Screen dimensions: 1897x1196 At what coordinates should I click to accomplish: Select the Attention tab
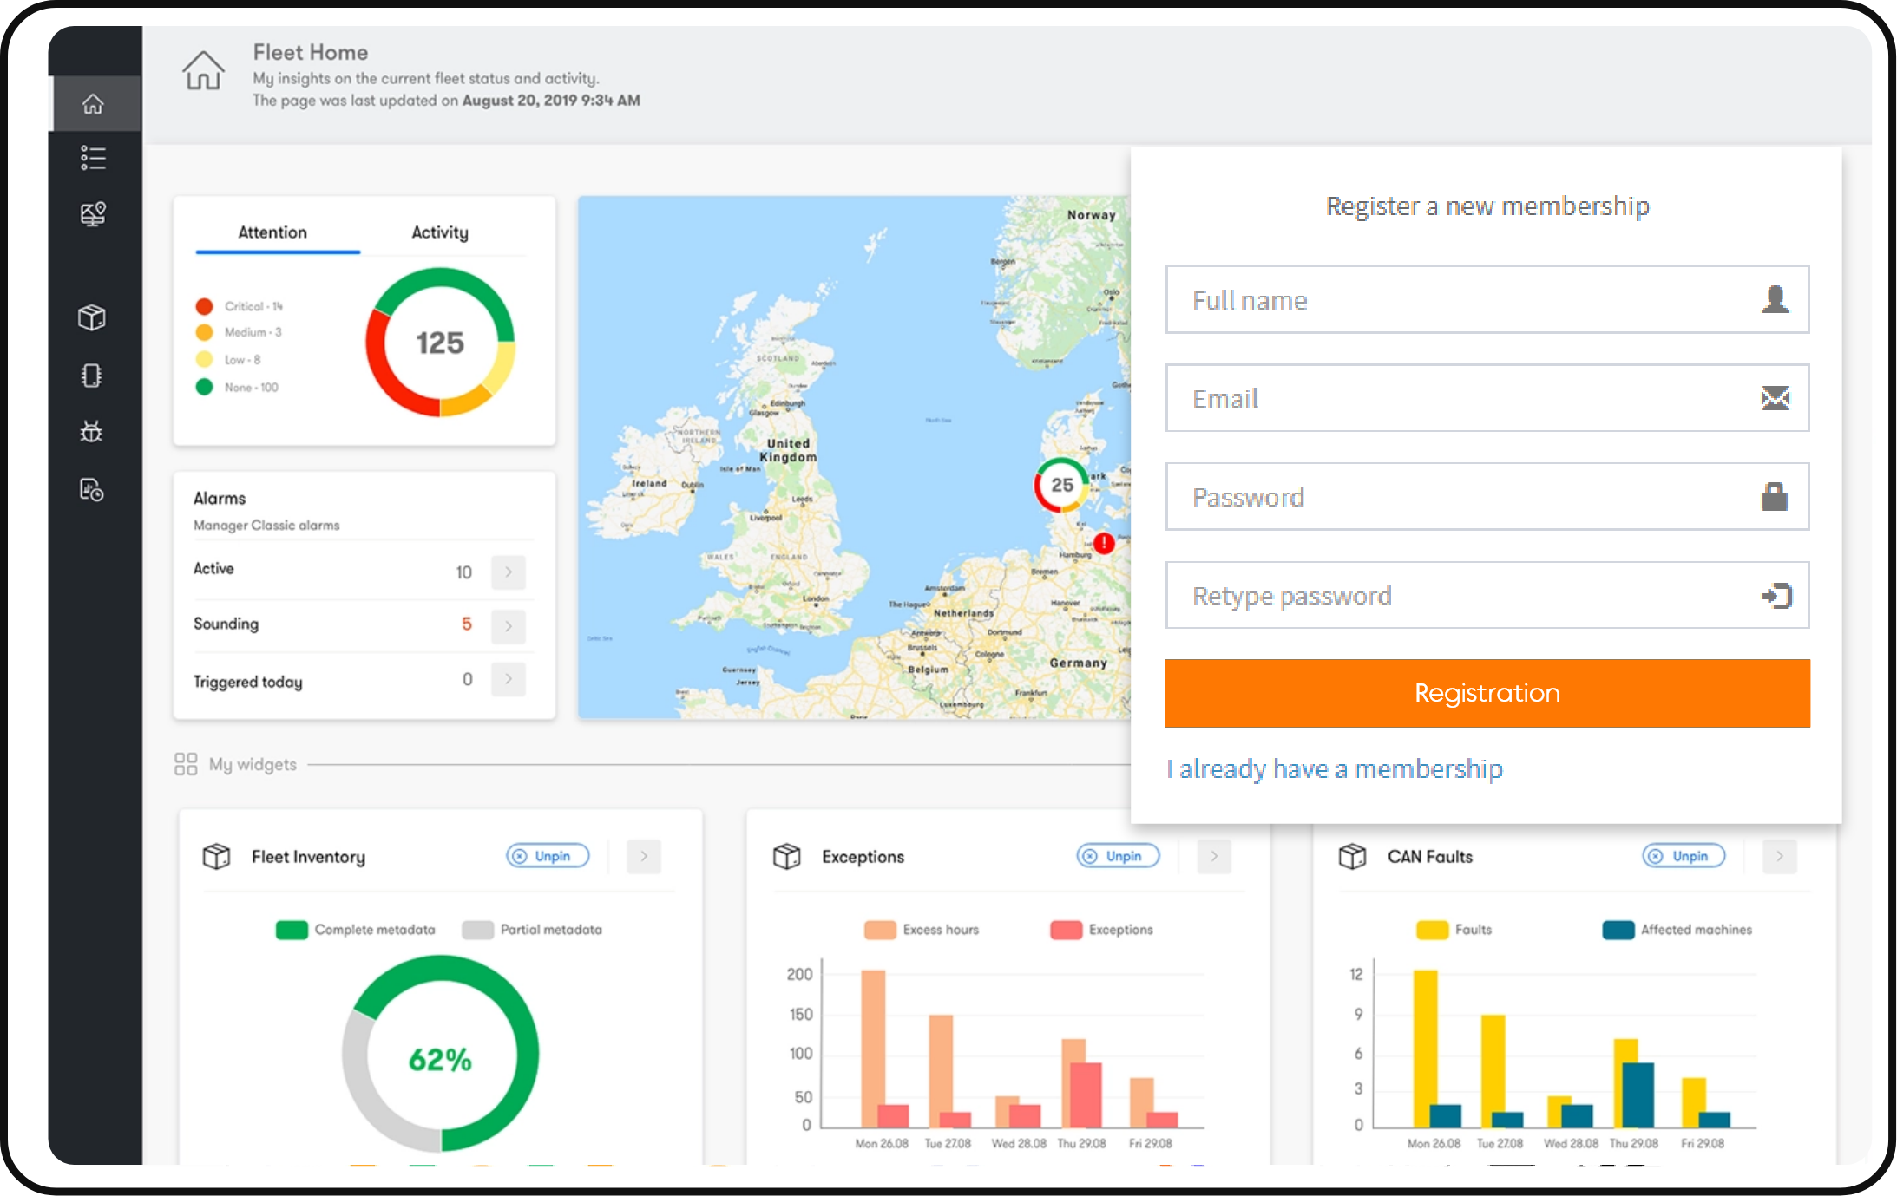pyautogui.click(x=272, y=232)
